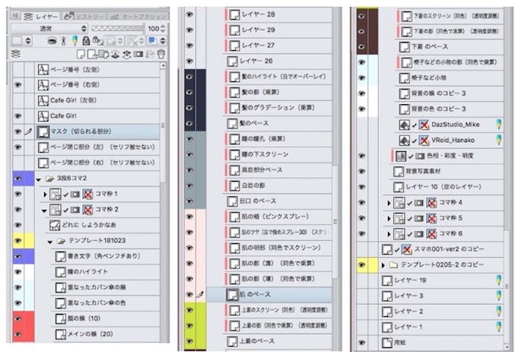The width and height of the screenshot is (528, 352).
Task: Click the red X ruler icon on スマホ001-ver2 のコピー
Action: tap(407, 249)
